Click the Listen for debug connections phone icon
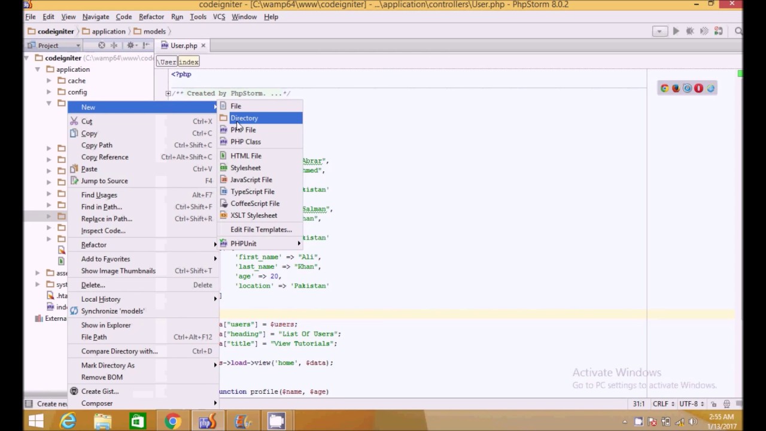Viewport: 766px width, 431px height. [x=719, y=31]
